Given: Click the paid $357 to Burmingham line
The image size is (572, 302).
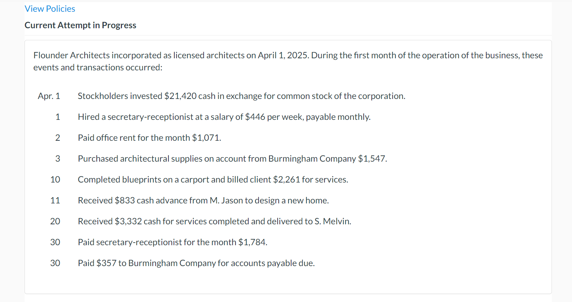Looking at the screenshot, I should coord(196,263).
